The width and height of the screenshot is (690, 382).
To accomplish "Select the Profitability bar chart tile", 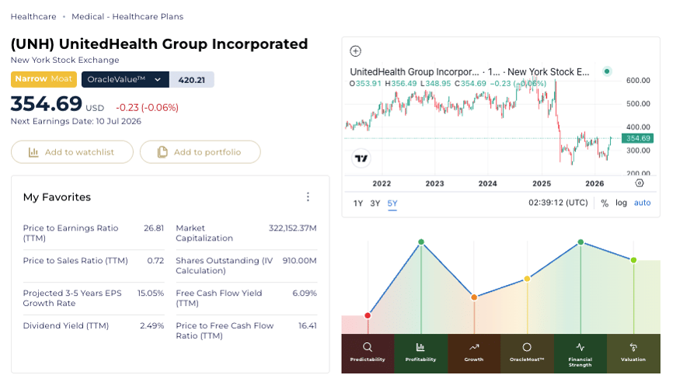I will (x=420, y=352).
